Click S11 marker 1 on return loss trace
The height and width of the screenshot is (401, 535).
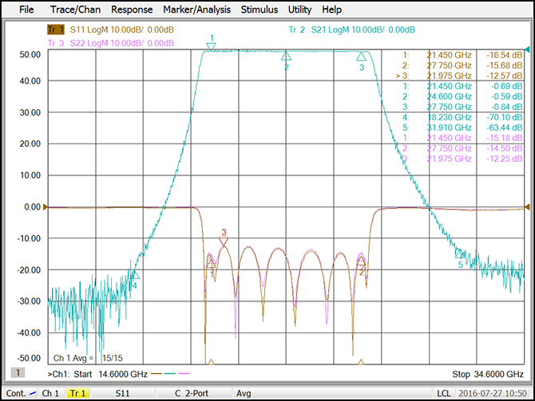211,262
